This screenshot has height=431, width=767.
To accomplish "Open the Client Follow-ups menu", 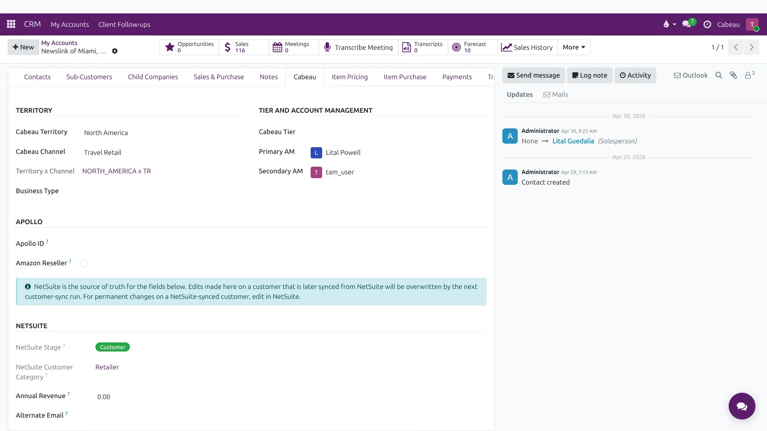I will pos(124,24).
